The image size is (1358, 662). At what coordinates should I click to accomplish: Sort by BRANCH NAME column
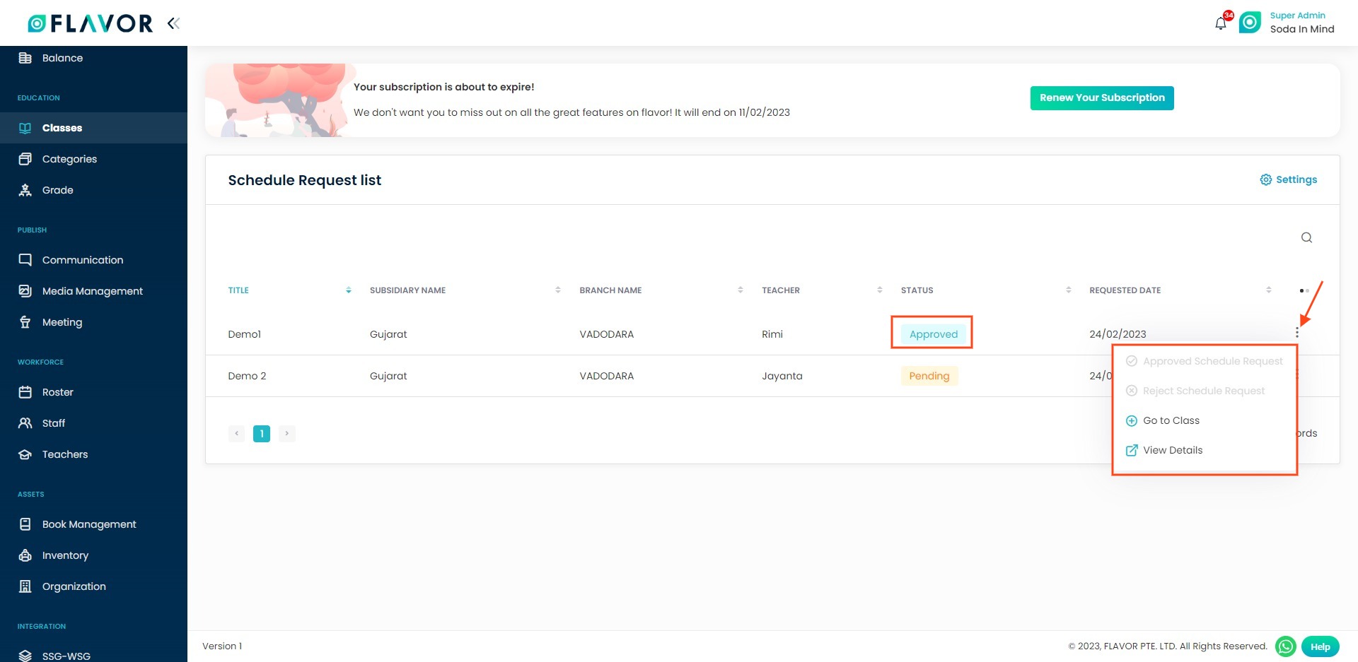tap(661, 290)
